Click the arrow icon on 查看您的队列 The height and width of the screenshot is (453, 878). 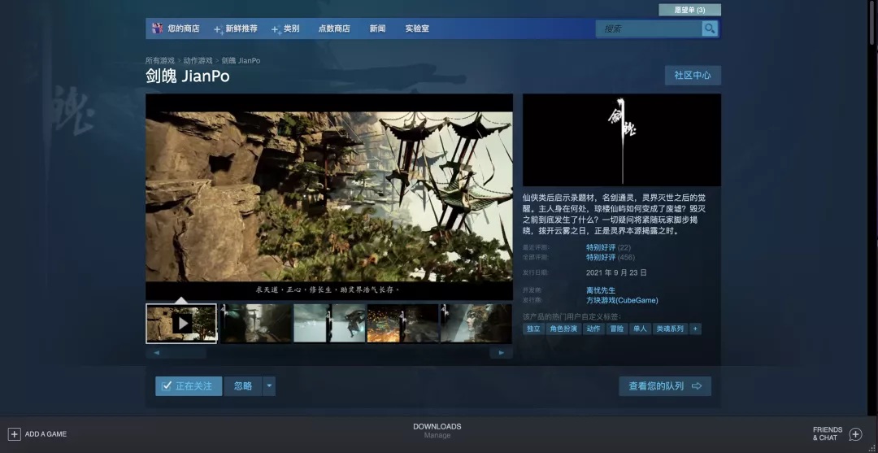pos(697,385)
